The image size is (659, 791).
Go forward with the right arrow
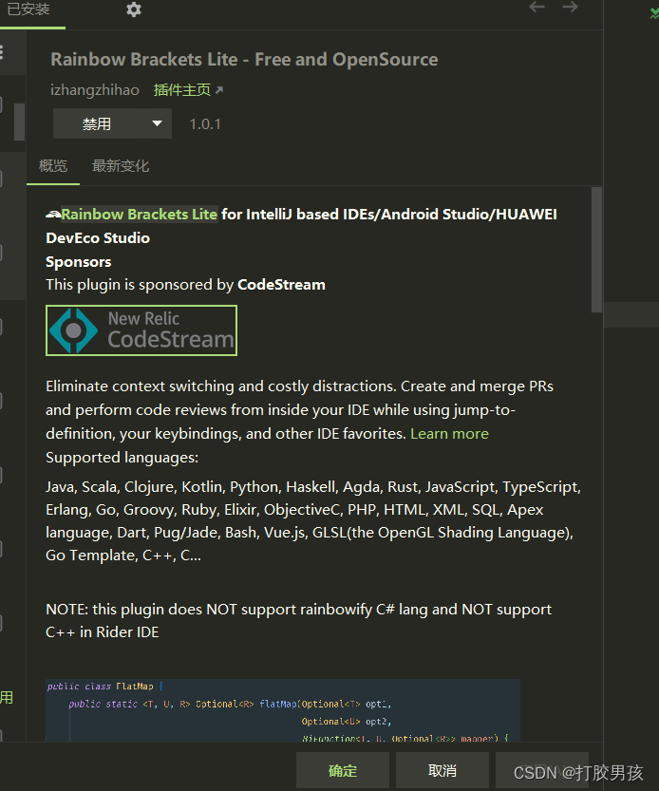pyautogui.click(x=570, y=7)
